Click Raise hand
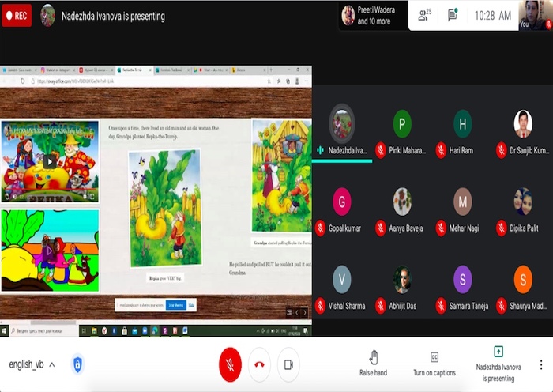This screenshot has width=553, height=392. [373, 364]
